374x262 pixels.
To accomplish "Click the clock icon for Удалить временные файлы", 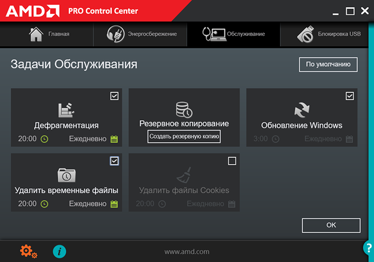I will point(44,204).
